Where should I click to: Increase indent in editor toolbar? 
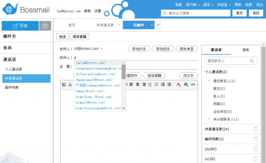point(163,84)
